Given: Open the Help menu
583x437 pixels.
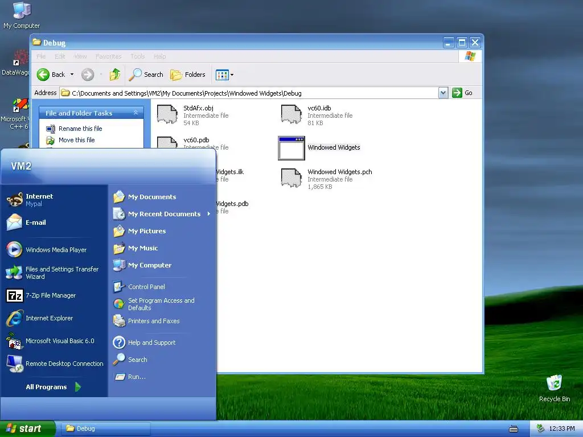Looking at the screenshot, I should (x=160, y=56).
